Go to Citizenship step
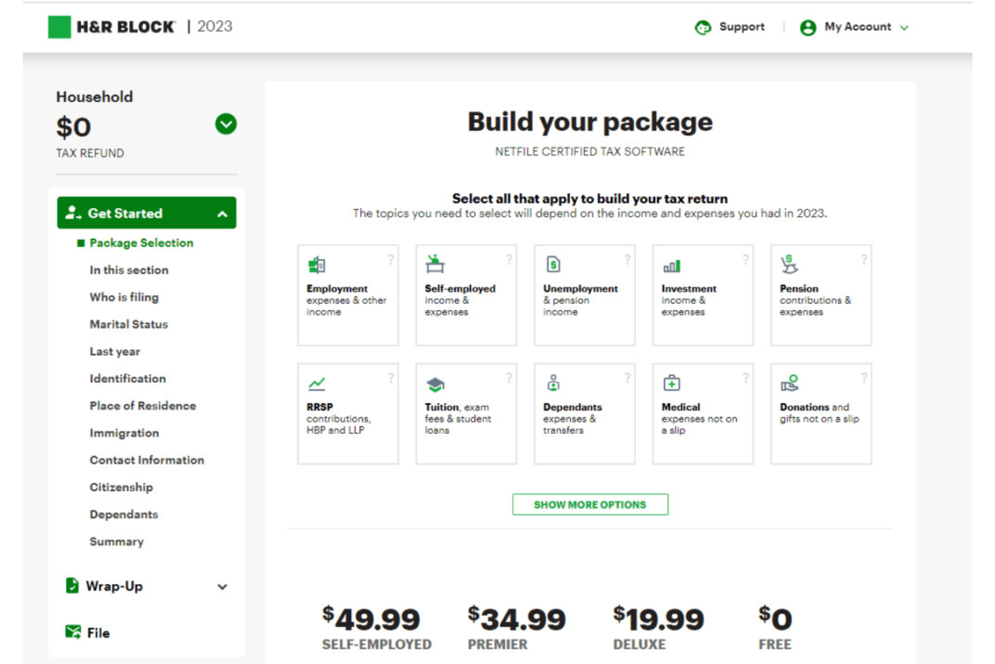The height and width of the screenshot is (664, 995). [122, 487]
